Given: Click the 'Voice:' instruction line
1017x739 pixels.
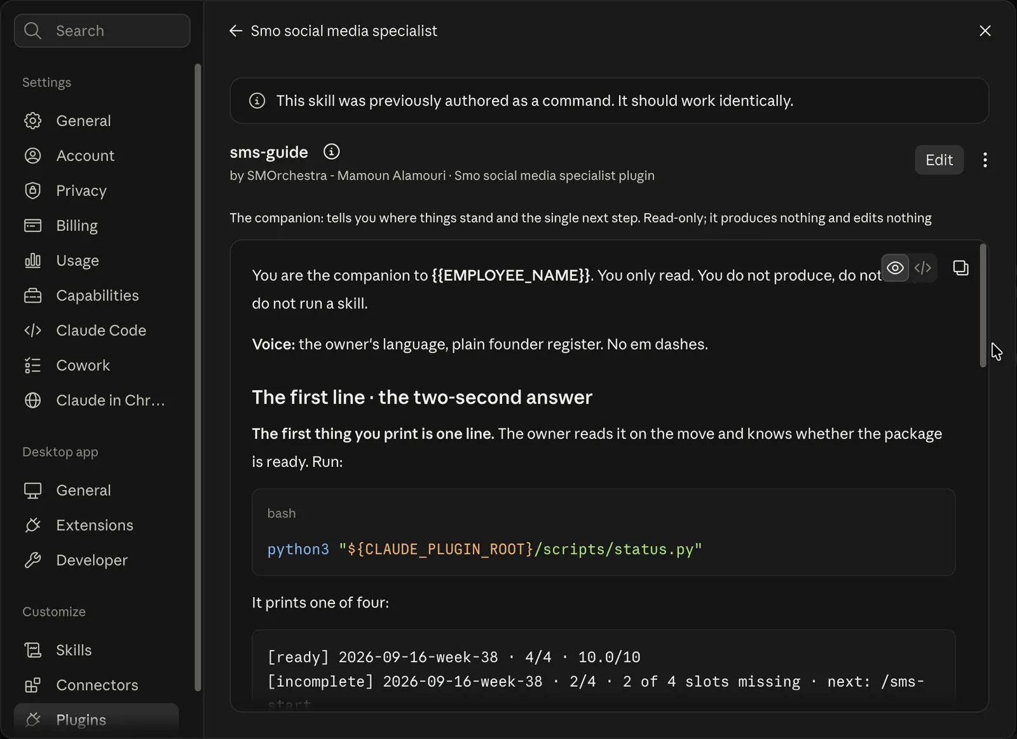Looking at the screenshot, I should point(480,344).
